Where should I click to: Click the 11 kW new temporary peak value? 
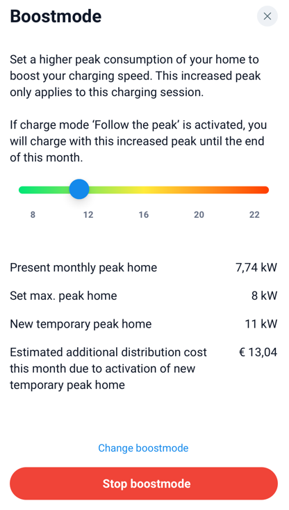[261, 324]
